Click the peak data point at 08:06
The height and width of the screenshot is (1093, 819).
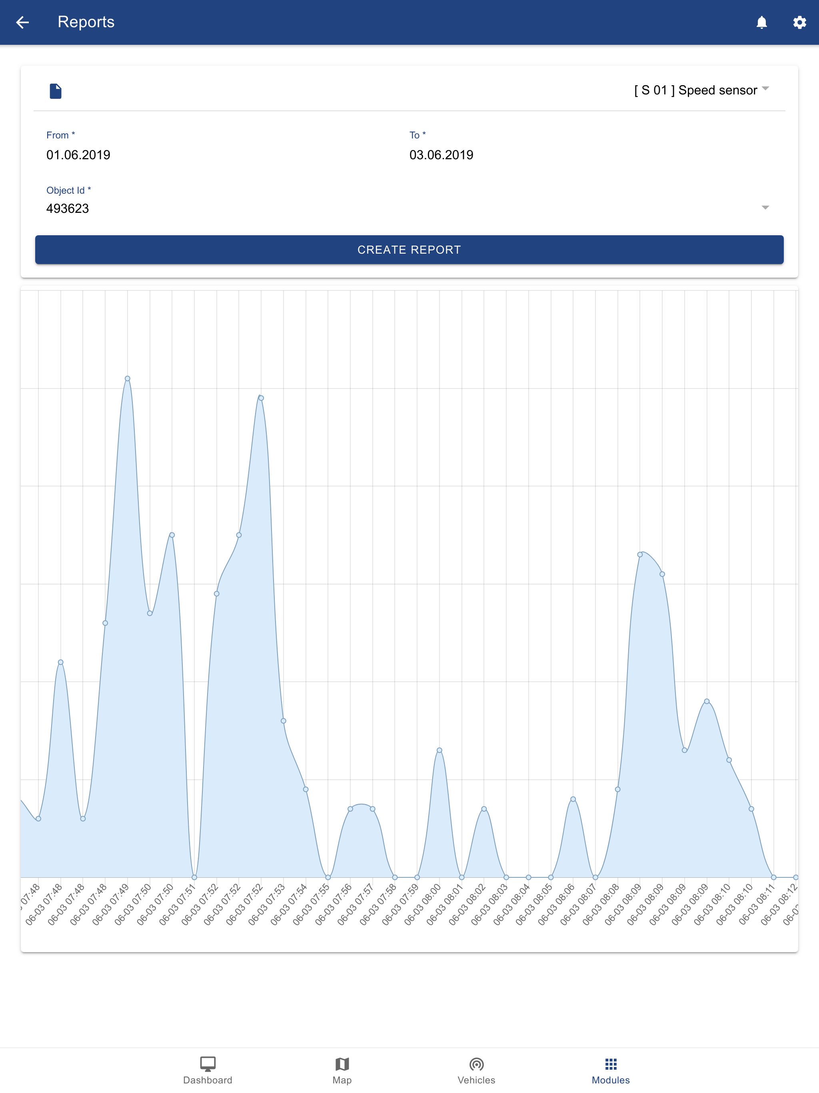click(x=573, y=799)
